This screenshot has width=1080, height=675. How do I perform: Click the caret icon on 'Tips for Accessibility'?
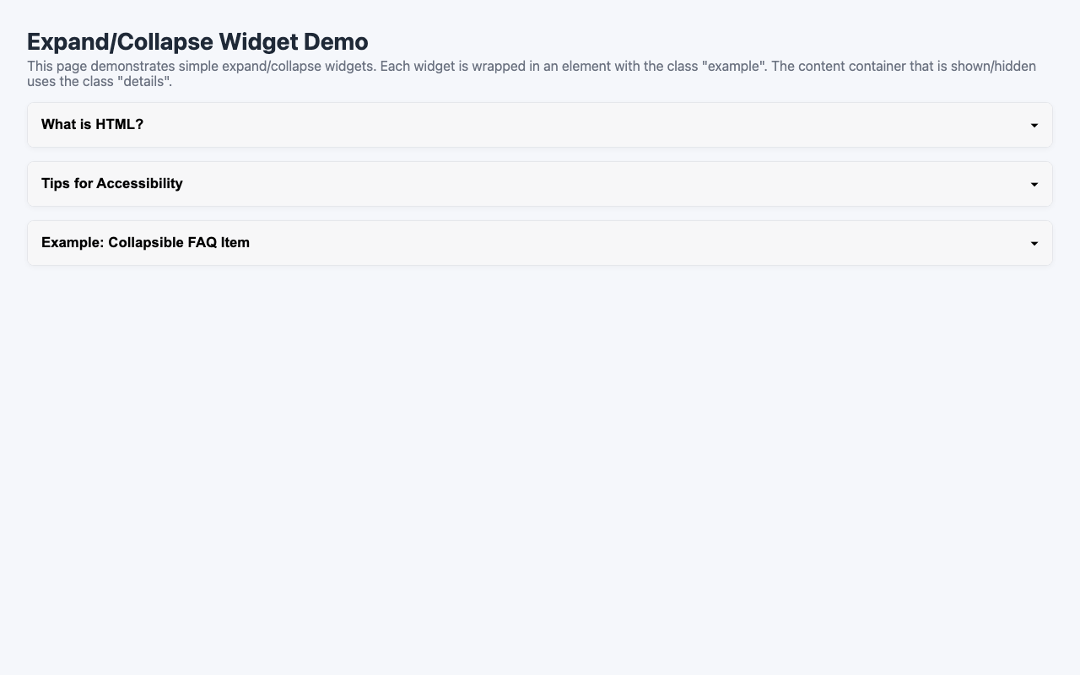click(1034, 183)
